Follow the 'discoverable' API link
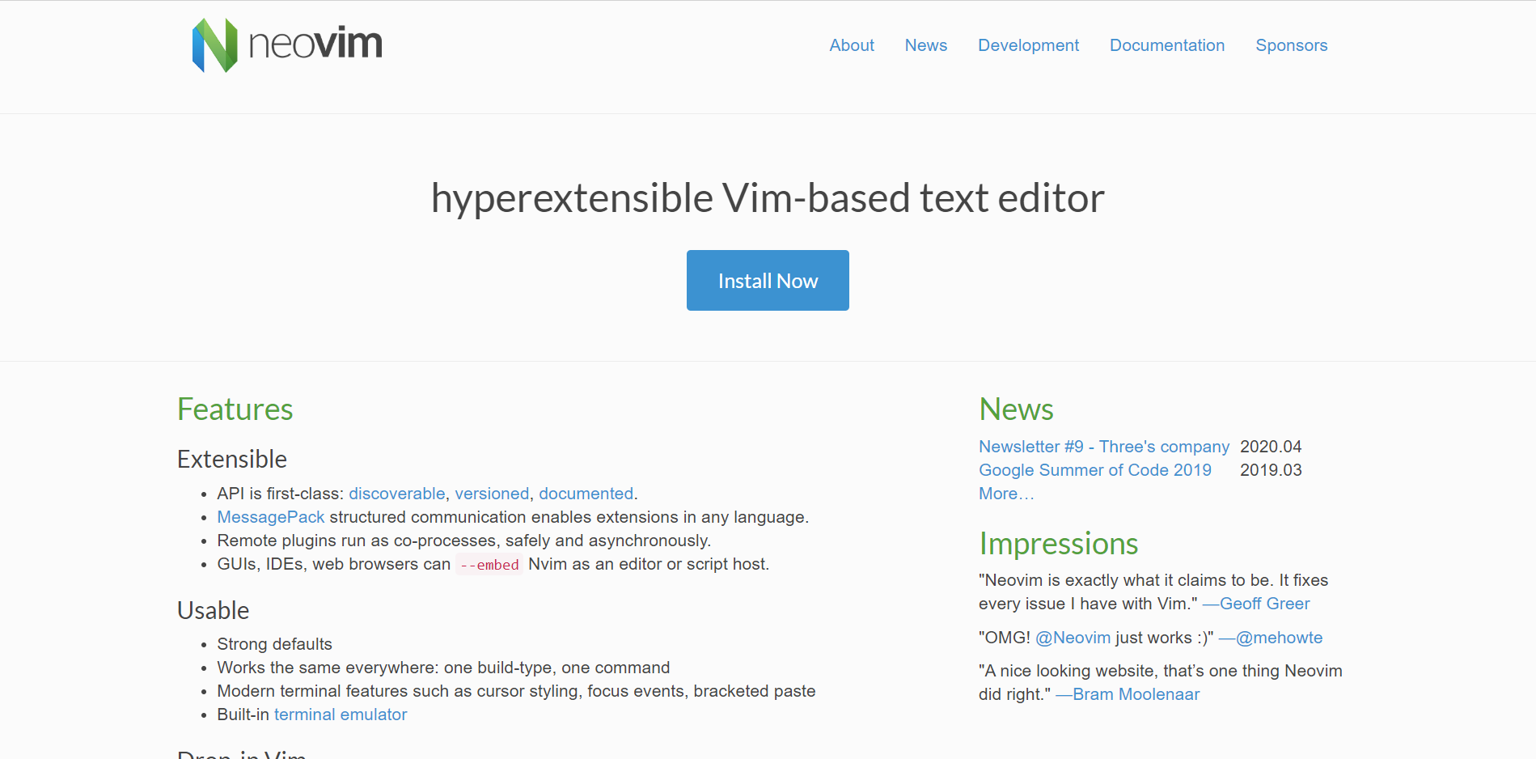 click(396, 494)
